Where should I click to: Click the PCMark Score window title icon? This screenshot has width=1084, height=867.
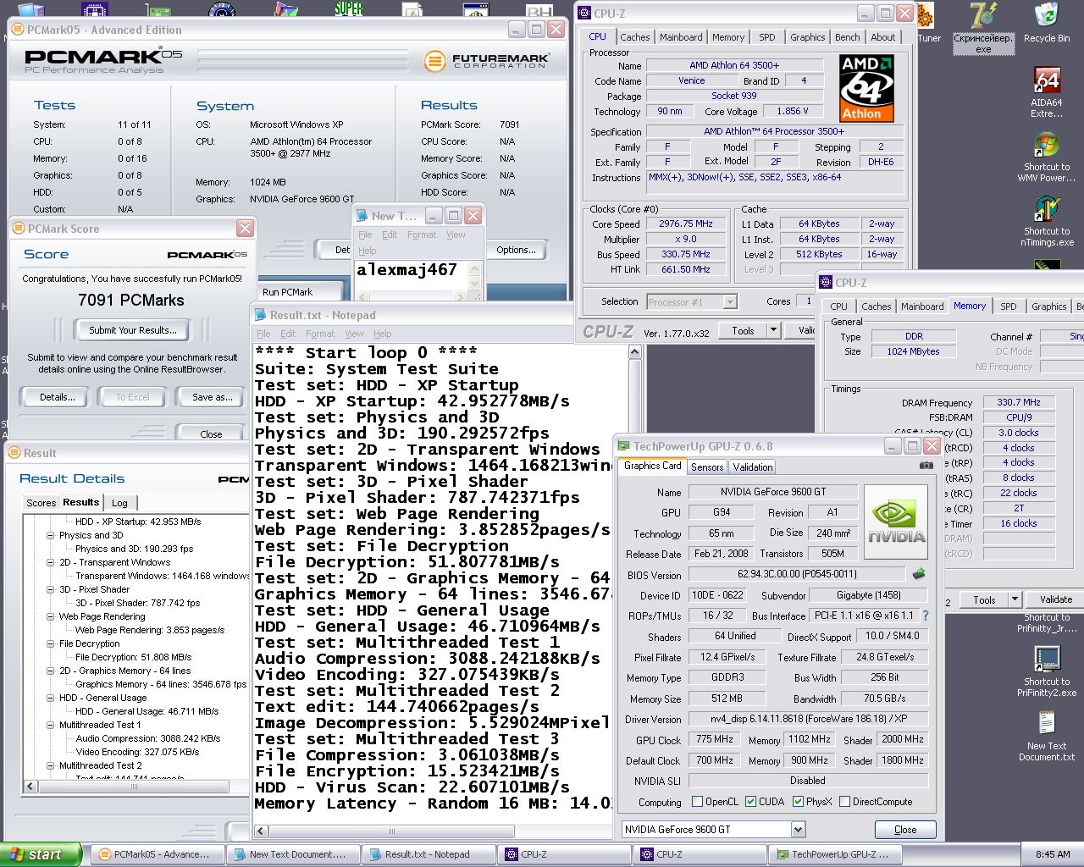[x=19, y=229]
